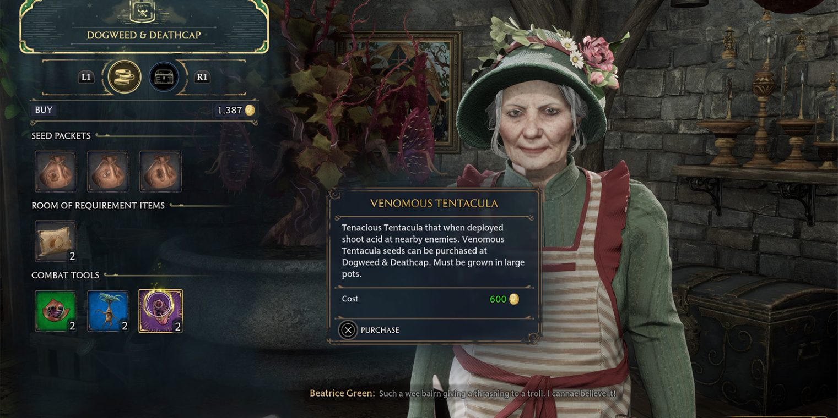Image resolution: width=838 pixels, height=418 pixels.
Task: Click the X Purchase button
Action: pyautogui.click(x=348, y=330)
